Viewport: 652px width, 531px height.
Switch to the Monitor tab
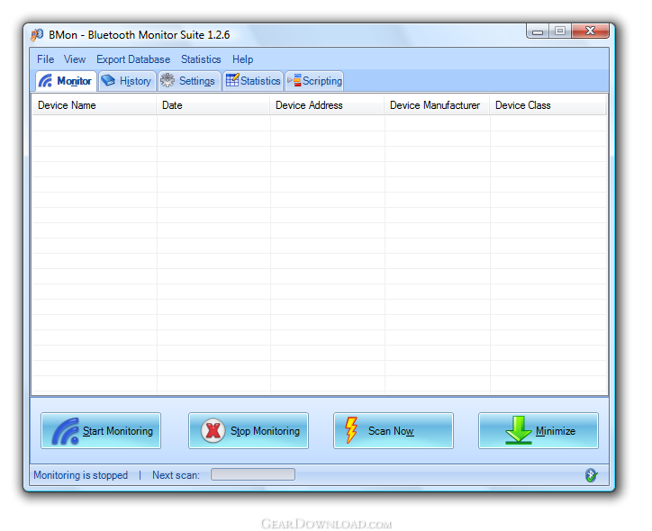click(66, 81)
